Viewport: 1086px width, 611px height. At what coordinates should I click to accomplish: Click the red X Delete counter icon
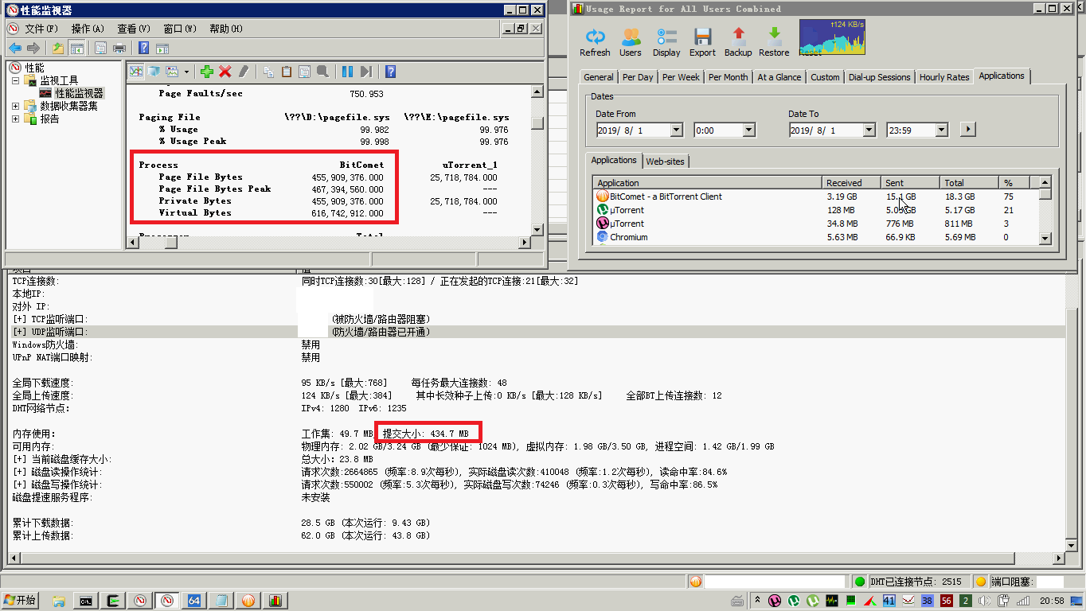(x=225, y=72)
